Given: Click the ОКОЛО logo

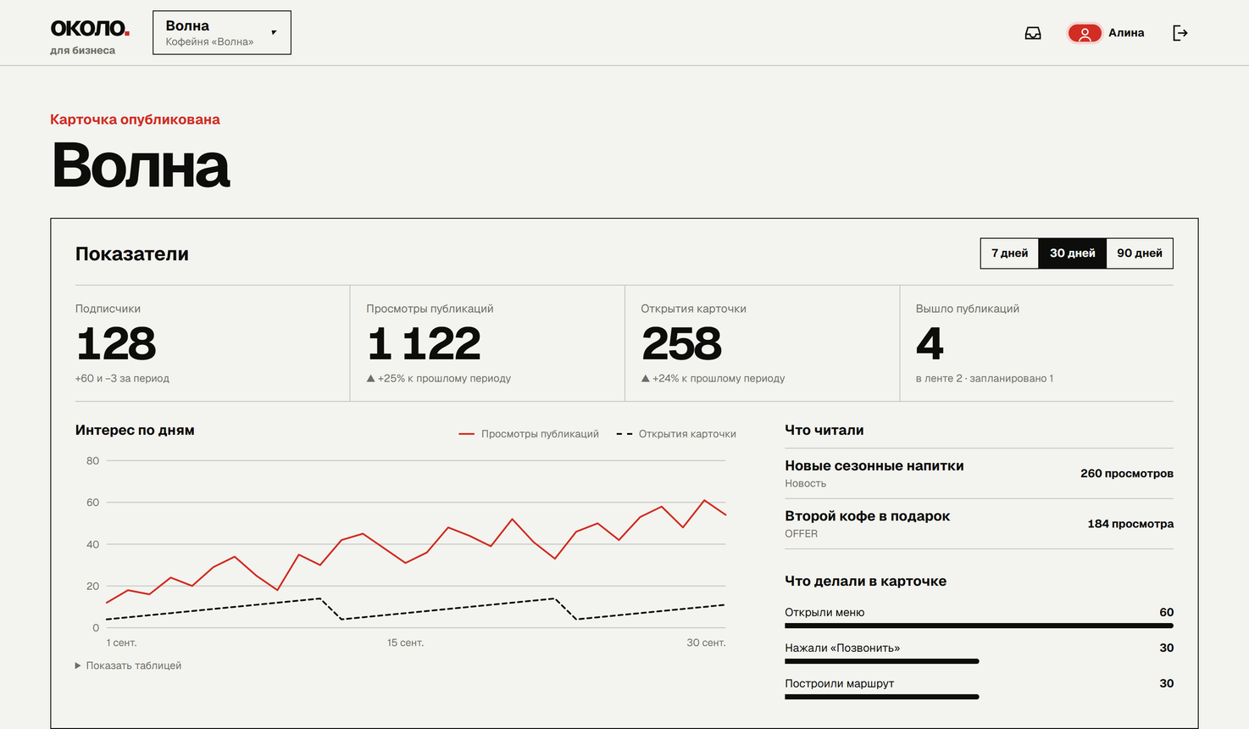Looking at the screenshot, I should [x=90, y=29].
